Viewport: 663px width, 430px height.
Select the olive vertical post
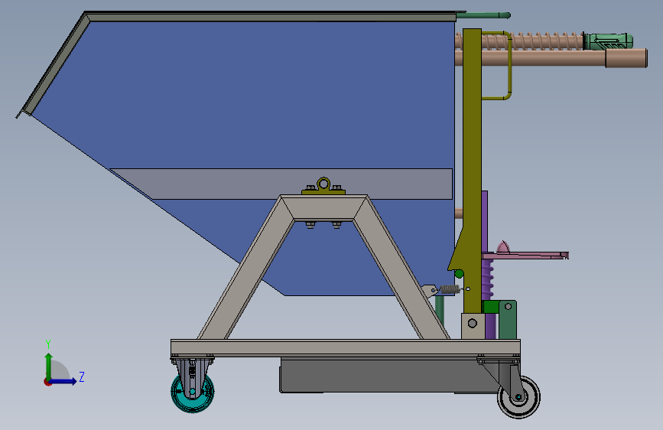tap(472, 169)
